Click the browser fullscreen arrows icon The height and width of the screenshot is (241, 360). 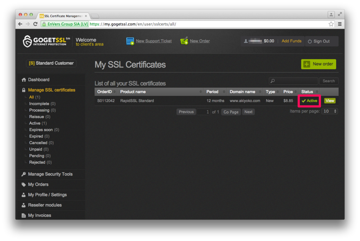(x=340, y=14)
